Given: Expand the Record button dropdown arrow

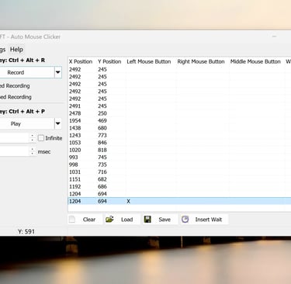Looking at the screenshot, I should point(58,72).
